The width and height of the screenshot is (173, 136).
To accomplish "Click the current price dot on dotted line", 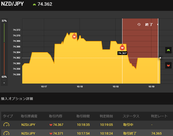I will pyautogui.click(x=160, y=58).
